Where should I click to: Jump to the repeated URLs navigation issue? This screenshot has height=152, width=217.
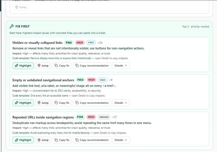click(43, 140)
